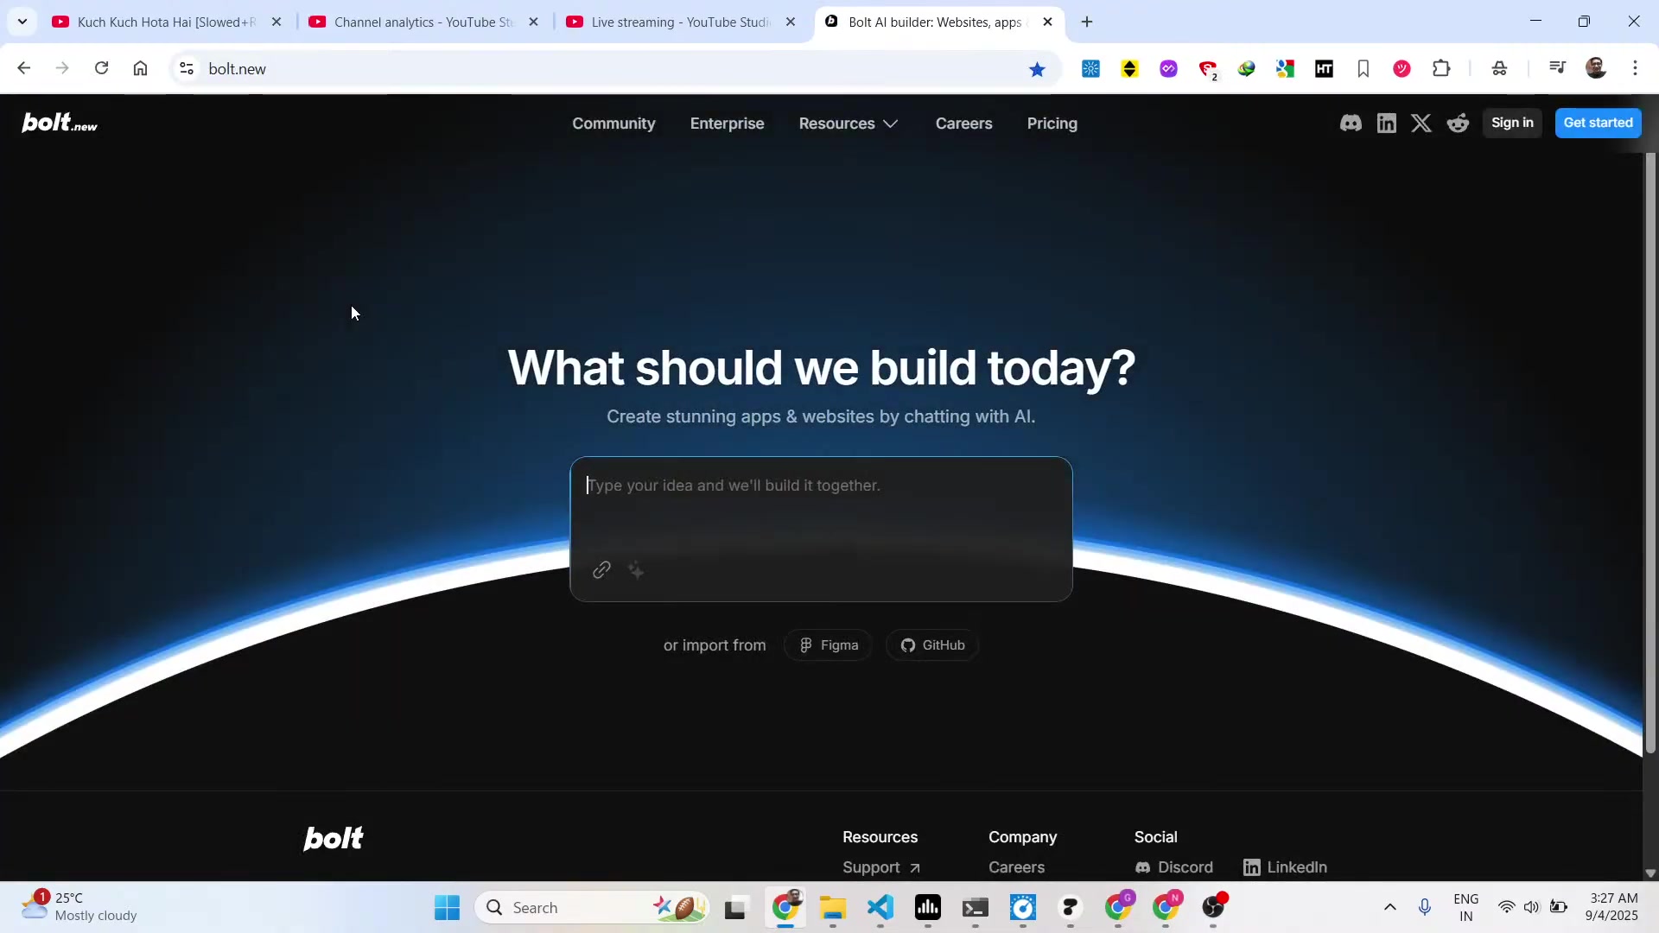Open a new browser tab
1659x933 pixels.
pyautogui.click(x=1087, y=22)
